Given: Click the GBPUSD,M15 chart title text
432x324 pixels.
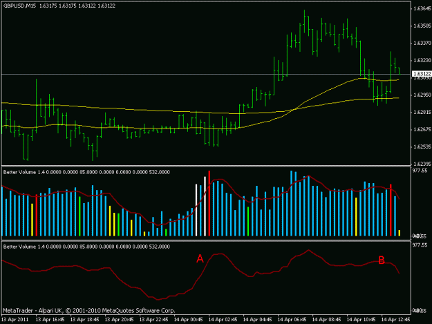Looking at the screenshot, I should (19, 6).
